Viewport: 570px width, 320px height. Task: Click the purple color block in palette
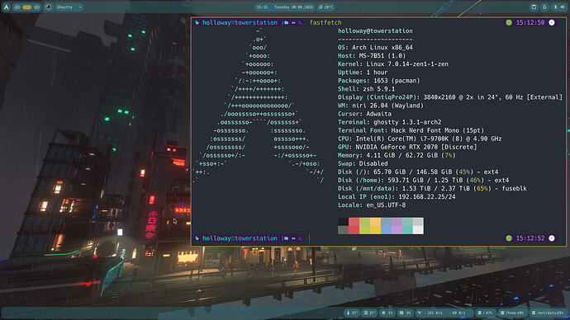point(397,226)
